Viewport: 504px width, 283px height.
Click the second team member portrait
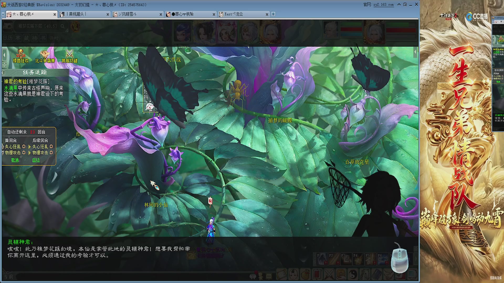[x=204, y=32]
